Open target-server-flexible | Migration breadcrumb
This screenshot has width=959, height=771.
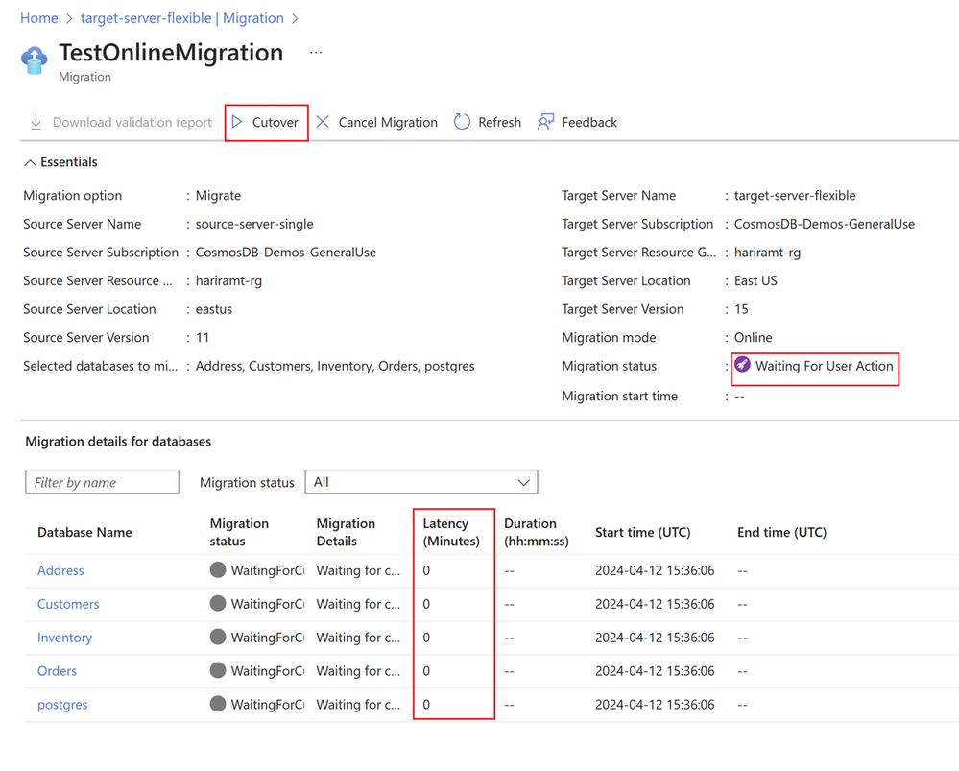(182, 18)
